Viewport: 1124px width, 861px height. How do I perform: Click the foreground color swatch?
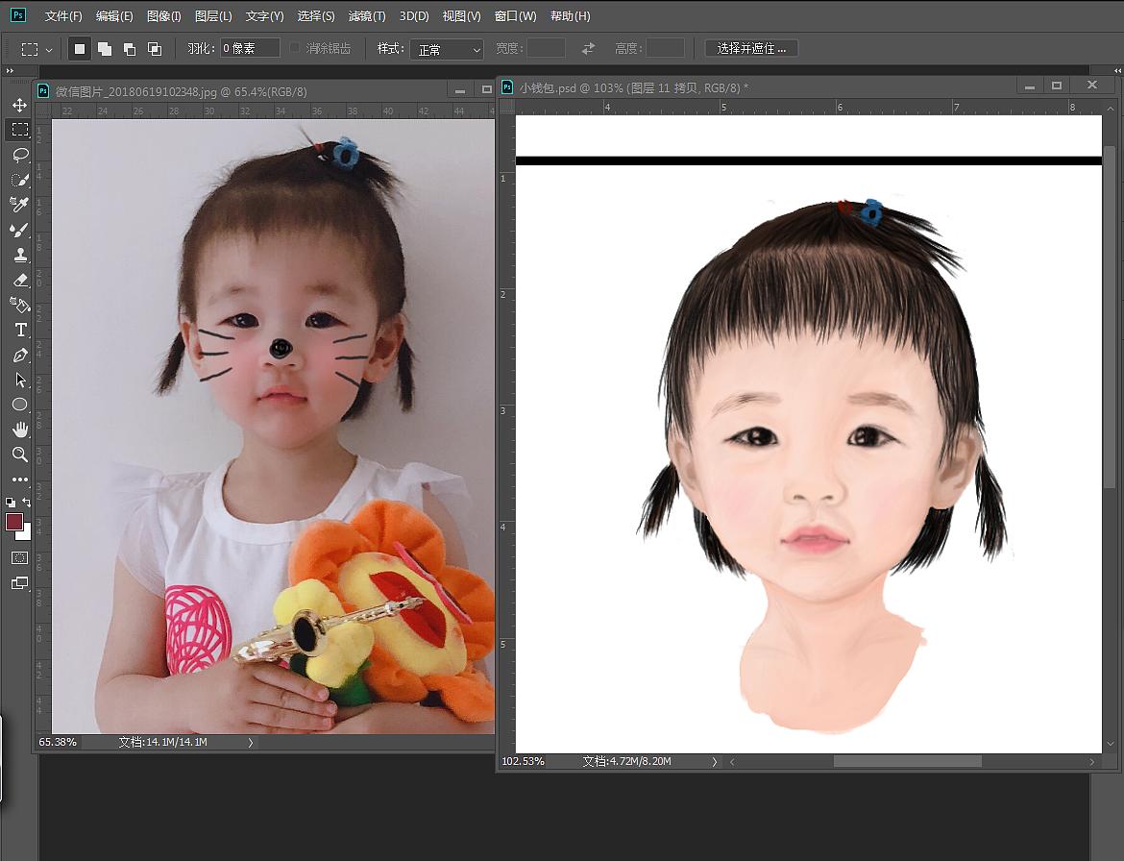tap(13, 522)
